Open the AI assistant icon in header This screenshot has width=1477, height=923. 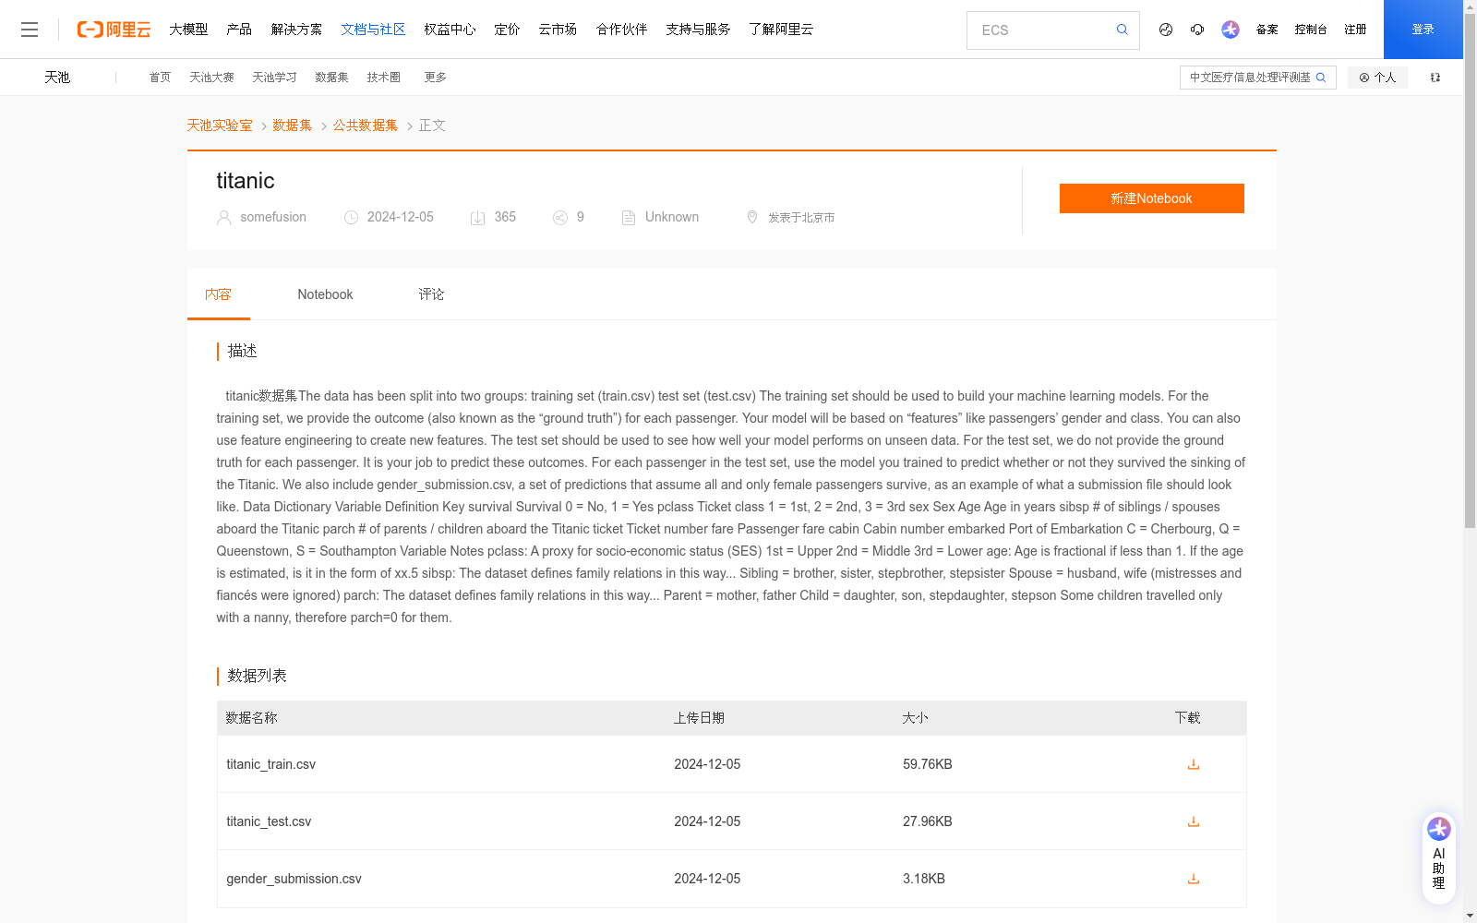point(1231,30)
